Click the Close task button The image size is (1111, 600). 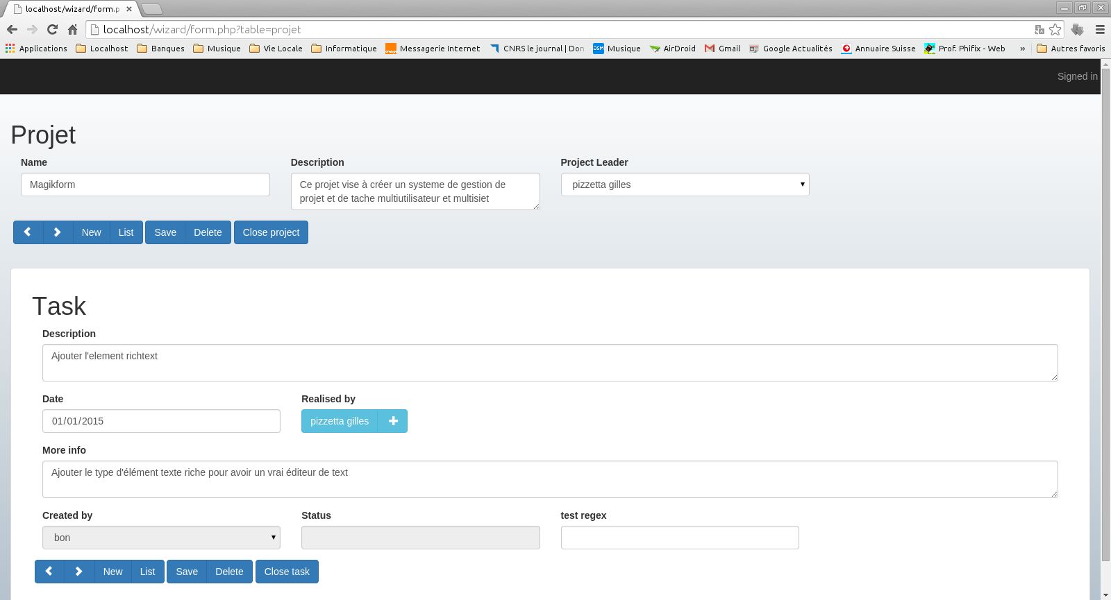(287, 572)
